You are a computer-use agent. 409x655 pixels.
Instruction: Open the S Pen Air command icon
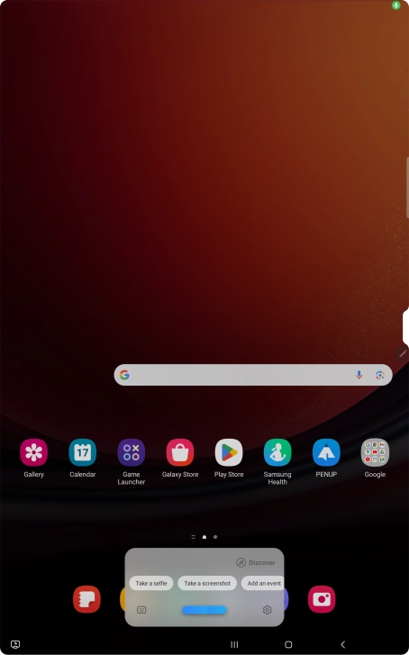(x=402, y=353)
